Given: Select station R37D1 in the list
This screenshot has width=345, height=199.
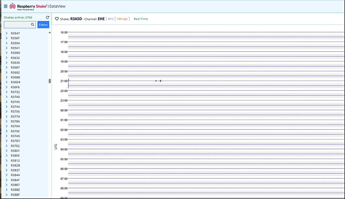Looking at the screenshot, I should click(15, 141).
